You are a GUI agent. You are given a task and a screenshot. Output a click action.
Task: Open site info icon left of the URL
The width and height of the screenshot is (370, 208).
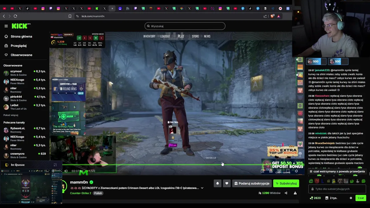[77, 16]
